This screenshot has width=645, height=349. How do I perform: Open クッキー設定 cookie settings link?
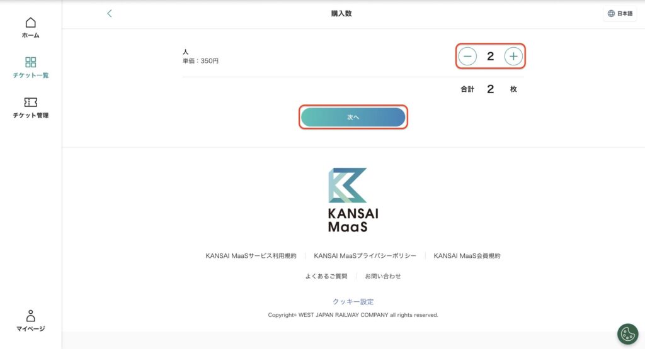click(353, 302)
